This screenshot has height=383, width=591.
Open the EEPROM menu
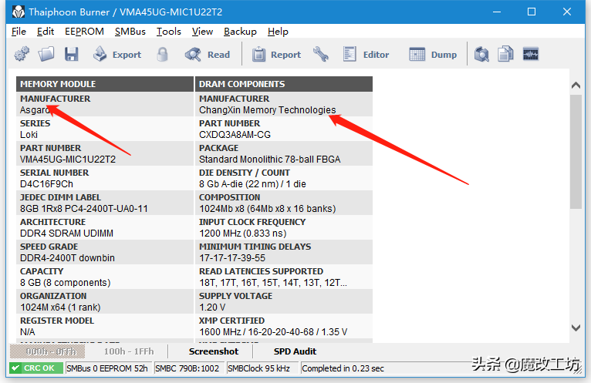[84, 32]
